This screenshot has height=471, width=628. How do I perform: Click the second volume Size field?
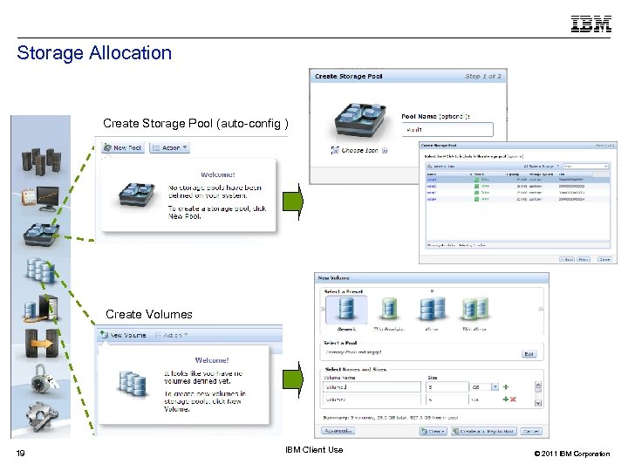tap(447, 399)
